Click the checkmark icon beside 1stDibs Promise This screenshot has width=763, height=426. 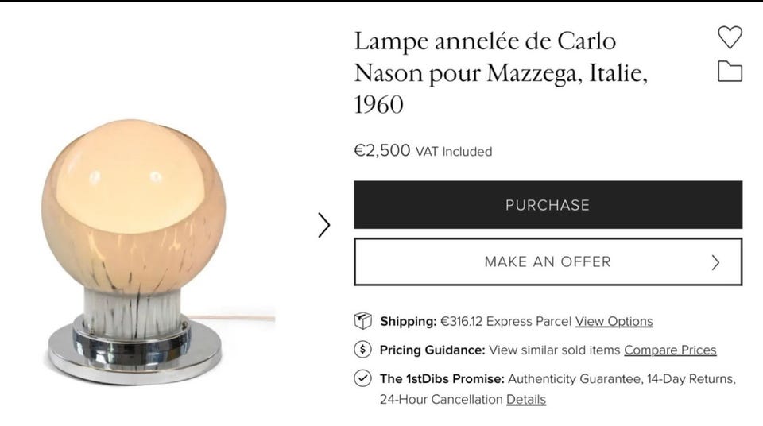pos(362,378)
